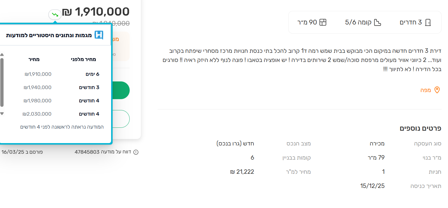Click the blue H logo in popup header
Image resolution: width=448 pixels, height=208 pixels.
[x=99, y=35]
